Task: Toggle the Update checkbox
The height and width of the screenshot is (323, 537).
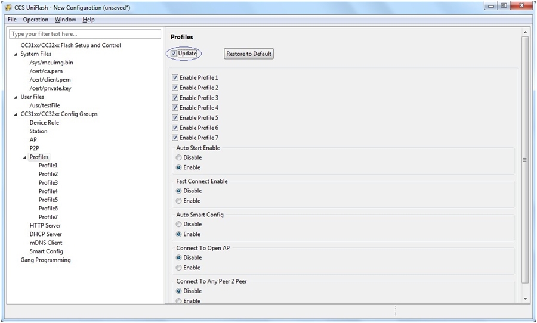Action: pyautogui.click(x=174, y=54)
